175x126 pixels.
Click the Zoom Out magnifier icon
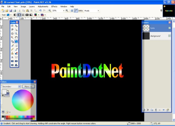pos(50,11)
